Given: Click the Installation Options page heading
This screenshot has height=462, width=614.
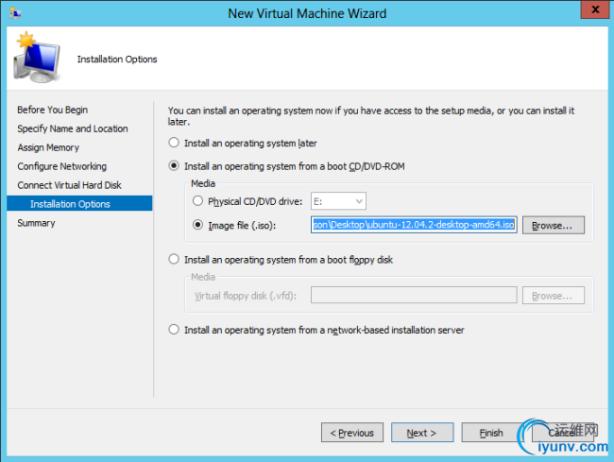Looking at the screenshot, I should (117, 60).
